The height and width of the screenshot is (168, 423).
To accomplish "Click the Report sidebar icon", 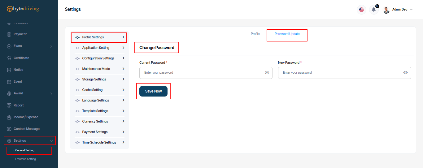I will [9, 106].
